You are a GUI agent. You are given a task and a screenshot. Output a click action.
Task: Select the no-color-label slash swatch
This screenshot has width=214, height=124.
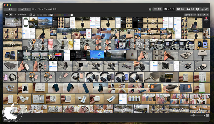tap(72, 15)
